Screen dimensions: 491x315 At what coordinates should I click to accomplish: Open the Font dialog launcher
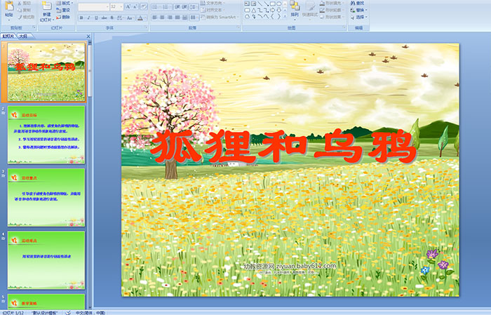coord(146,28)
